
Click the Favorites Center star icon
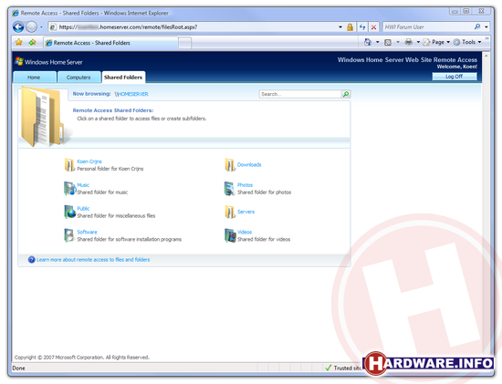point(19,42)
